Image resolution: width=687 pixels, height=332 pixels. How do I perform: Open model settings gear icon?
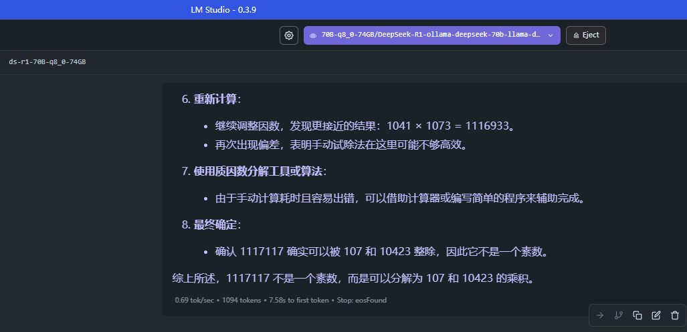pos(289,35)
